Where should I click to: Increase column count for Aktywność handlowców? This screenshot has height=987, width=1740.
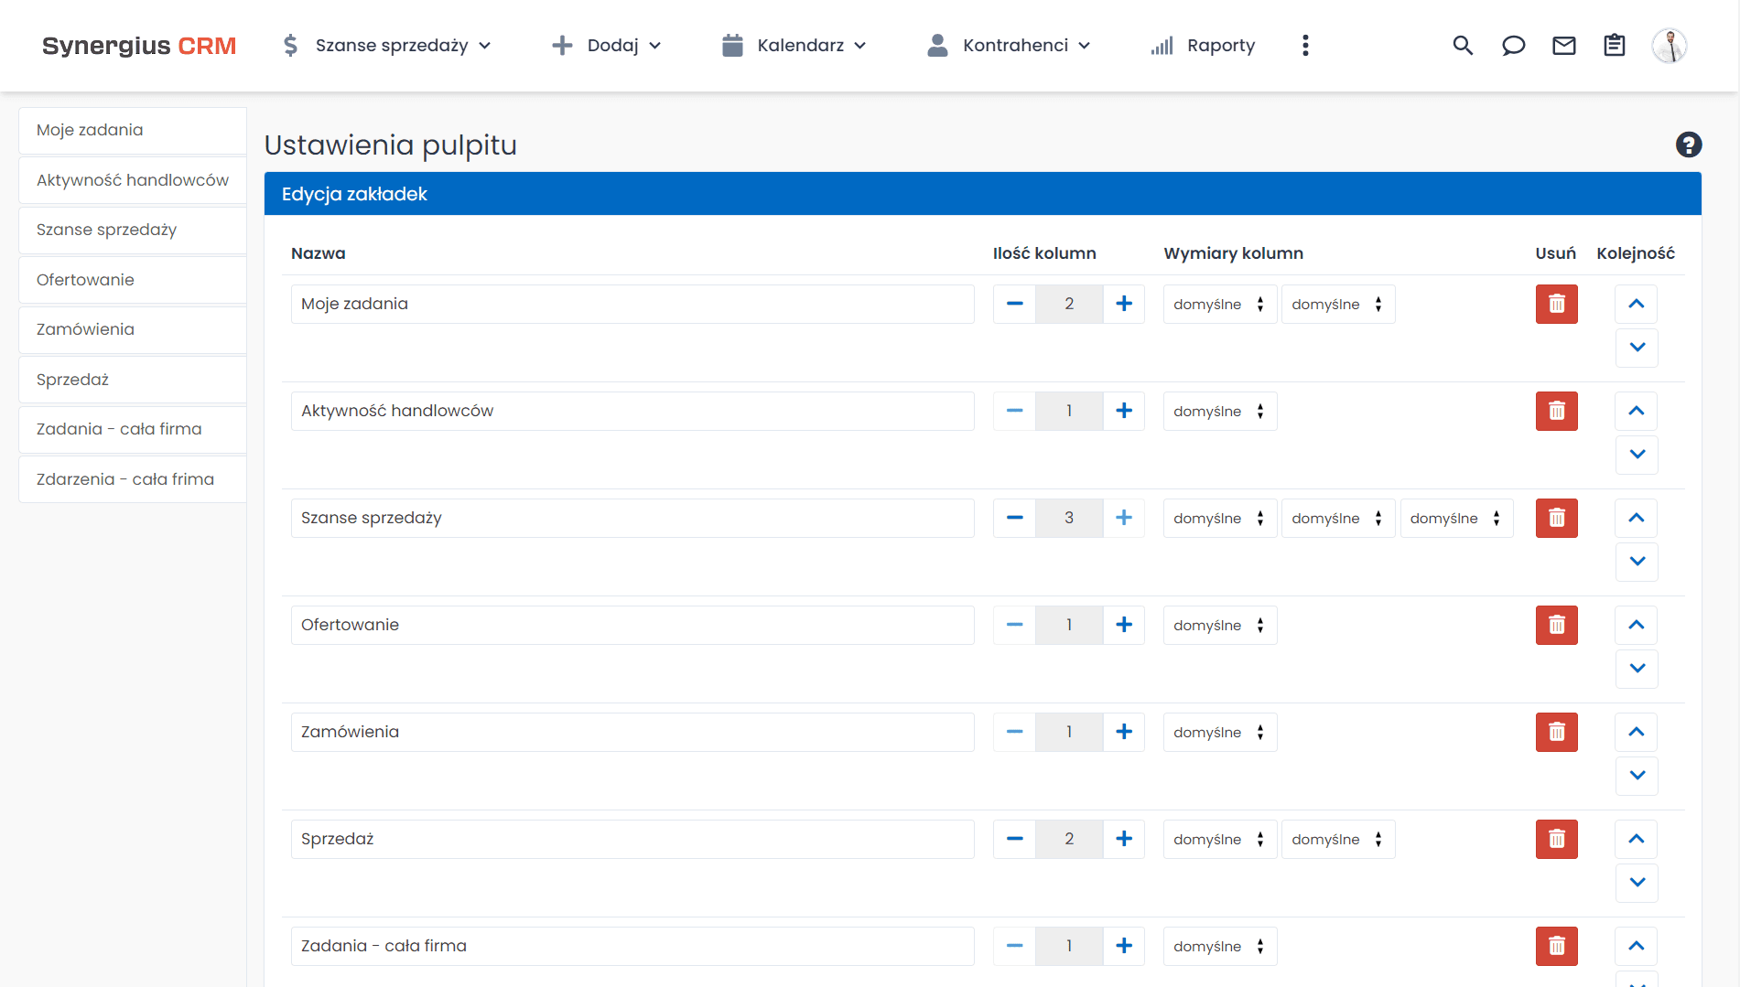(1124, 411)
